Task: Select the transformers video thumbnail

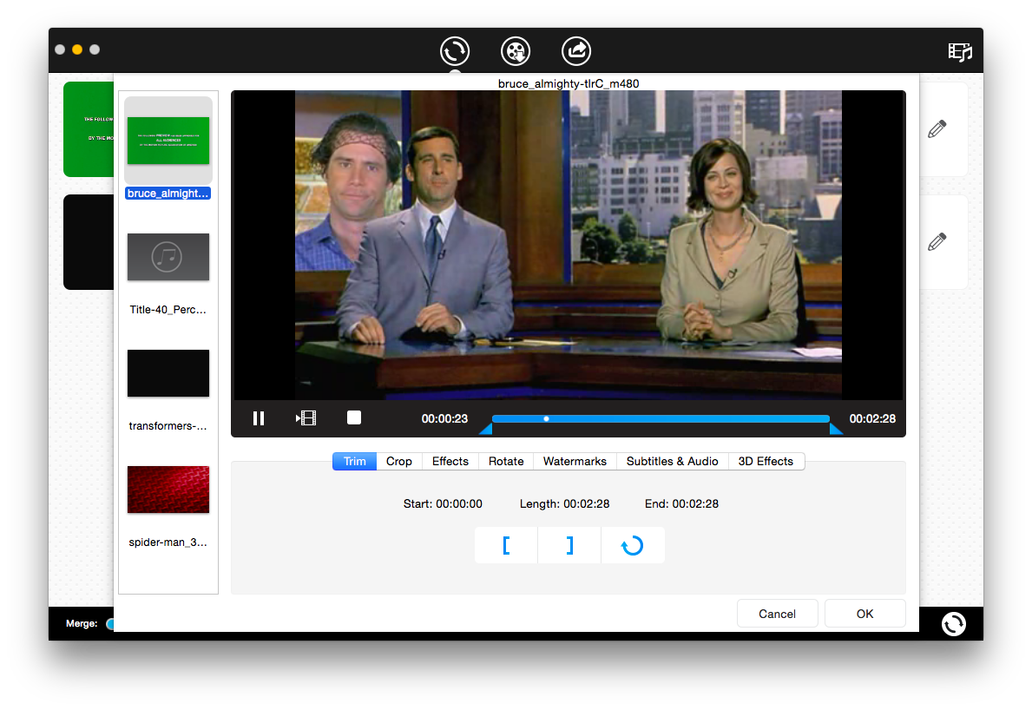Action: coord(168,373)
